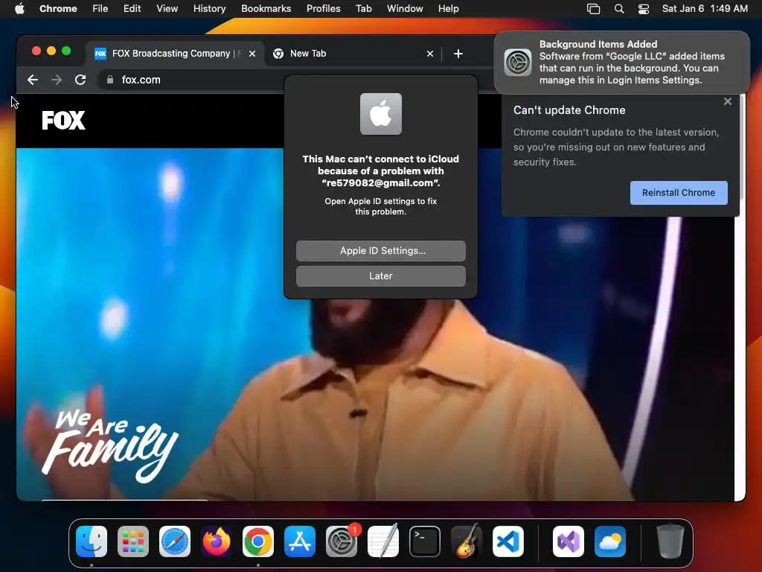Open the Bookmarks menu

[266, 8]
